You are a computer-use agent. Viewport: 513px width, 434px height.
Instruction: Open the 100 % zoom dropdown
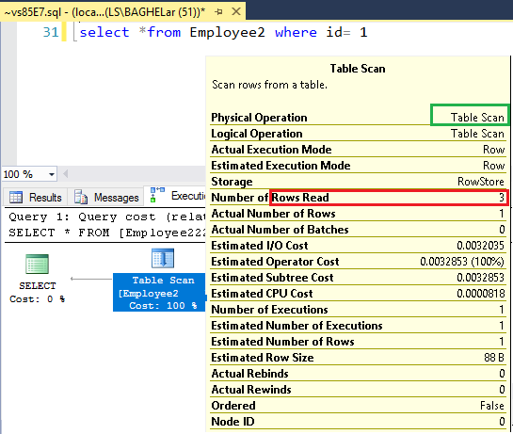52,174
